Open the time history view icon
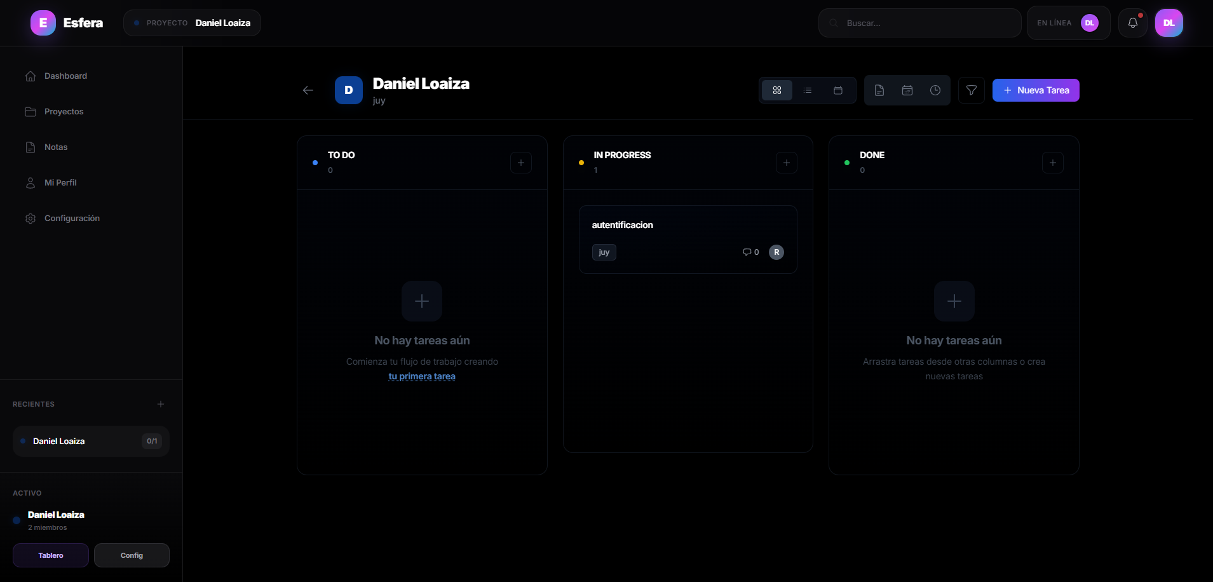This screenshot has width=1213, height=582. coord(935,90)
